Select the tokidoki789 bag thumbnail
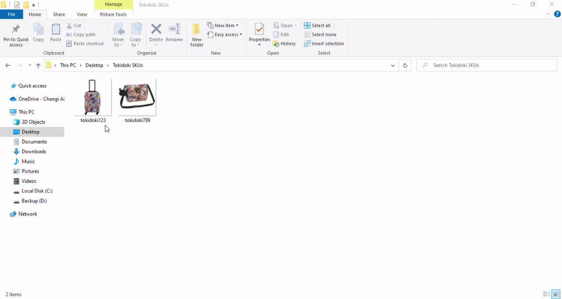The width and height of the screenshot is (562, 299). (x=137, y=97)
